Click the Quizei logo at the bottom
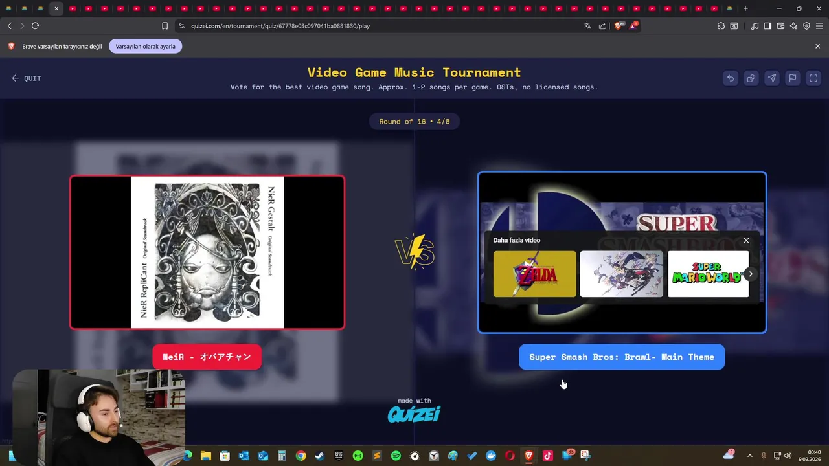This screenshot has height=466, width=829. (x=414, y=414)
